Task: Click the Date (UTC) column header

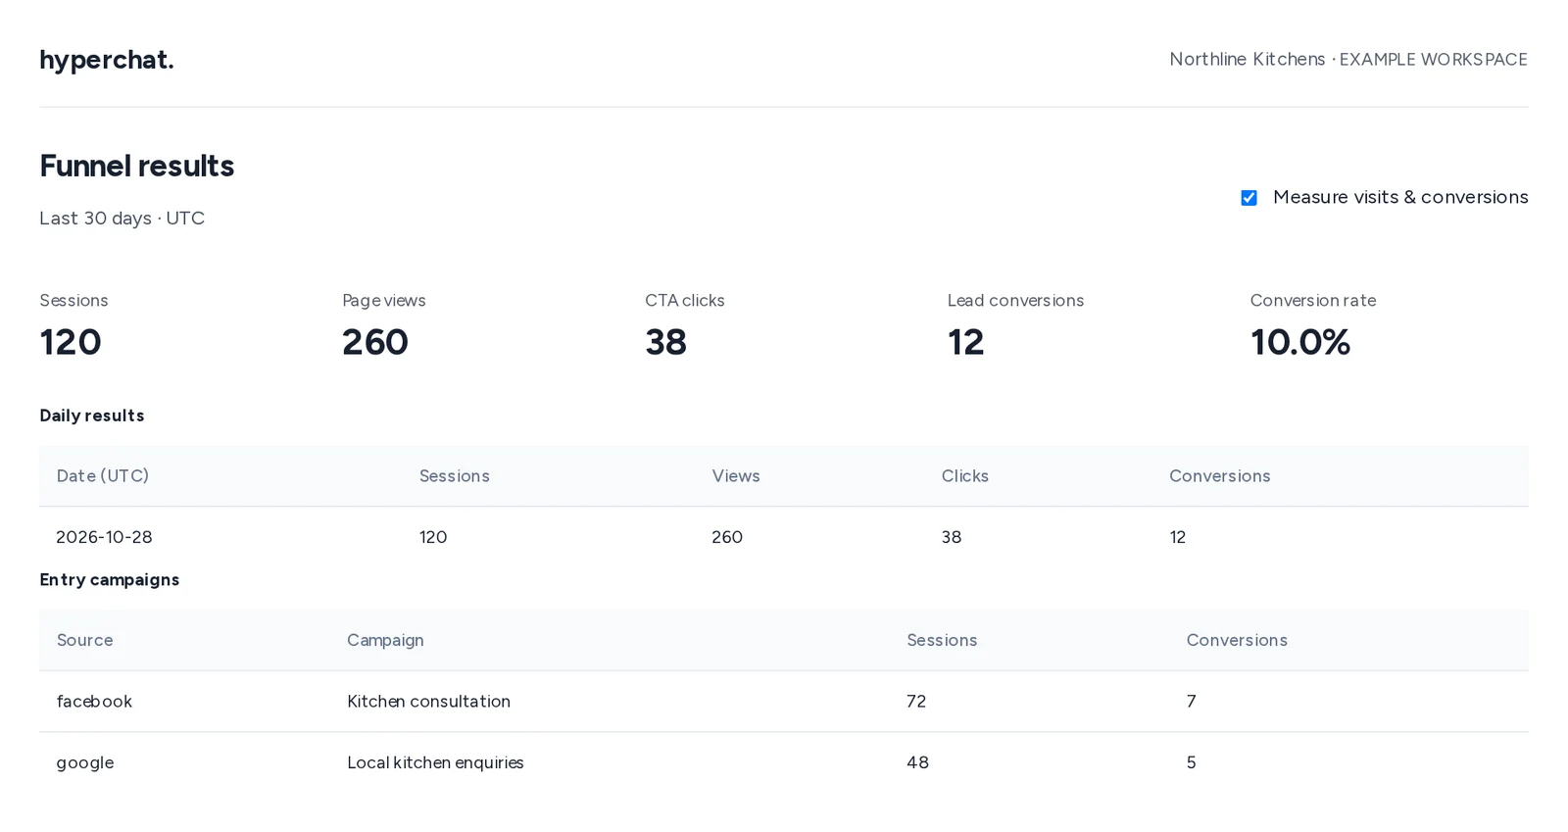Action: (x=103, y=476)
